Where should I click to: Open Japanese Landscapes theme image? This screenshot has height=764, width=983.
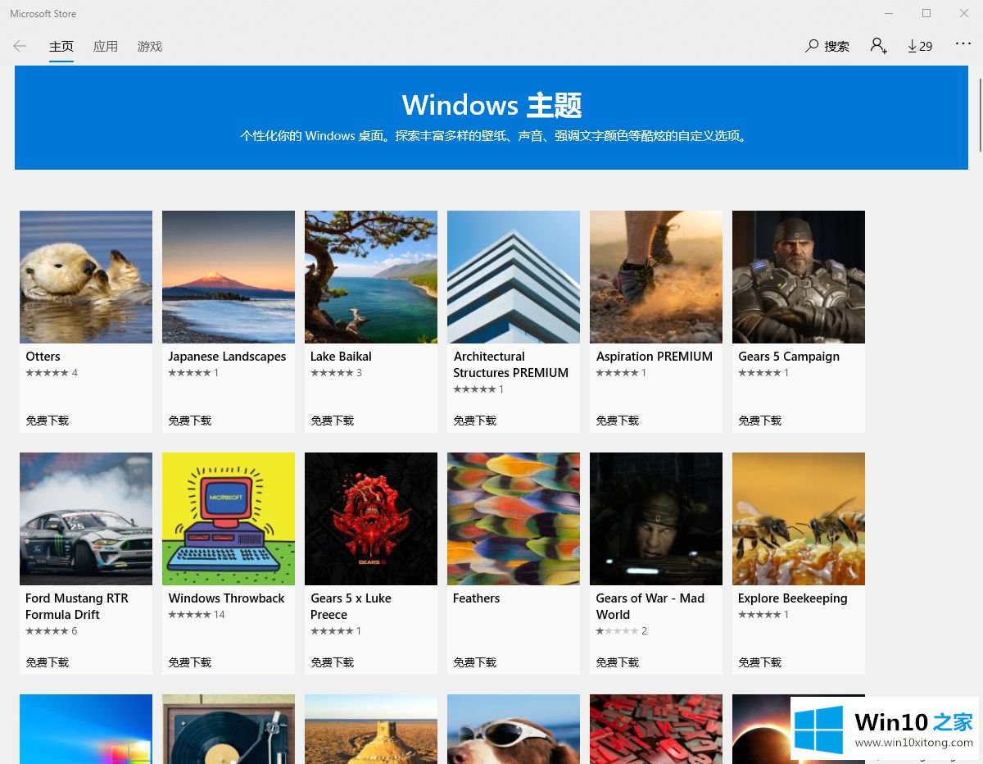229,277
